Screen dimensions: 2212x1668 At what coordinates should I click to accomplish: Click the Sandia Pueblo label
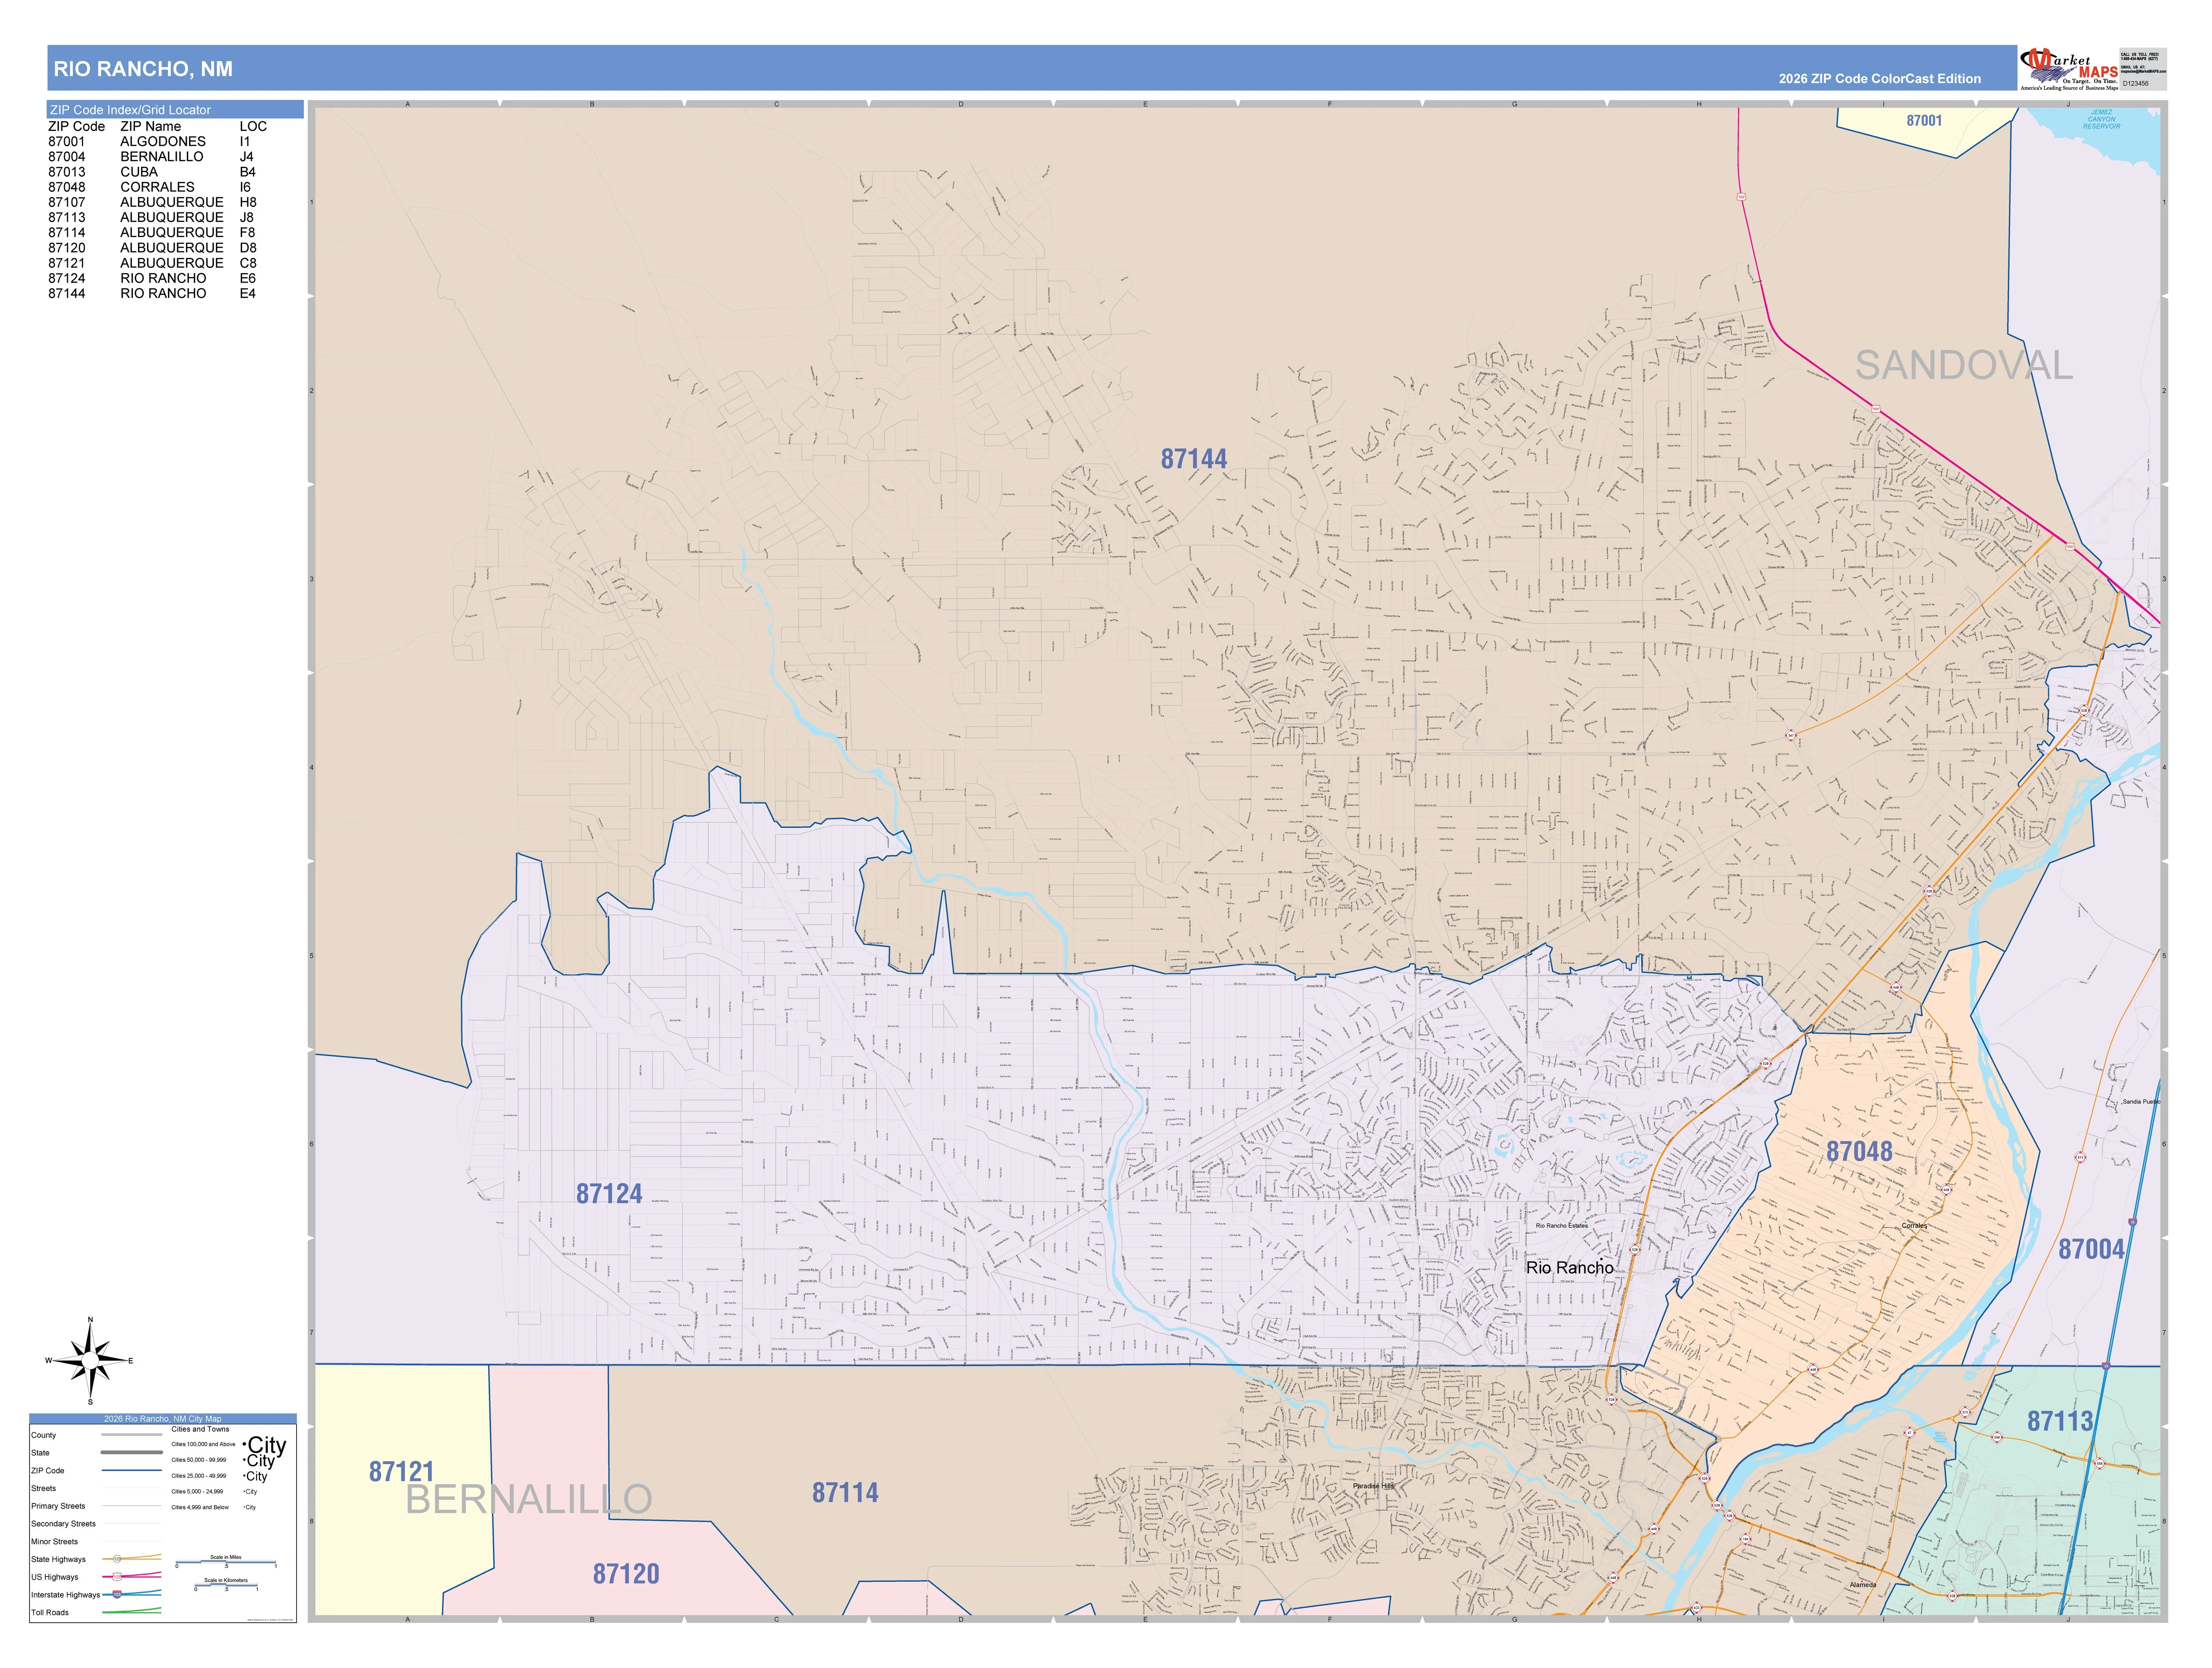2141,1102
